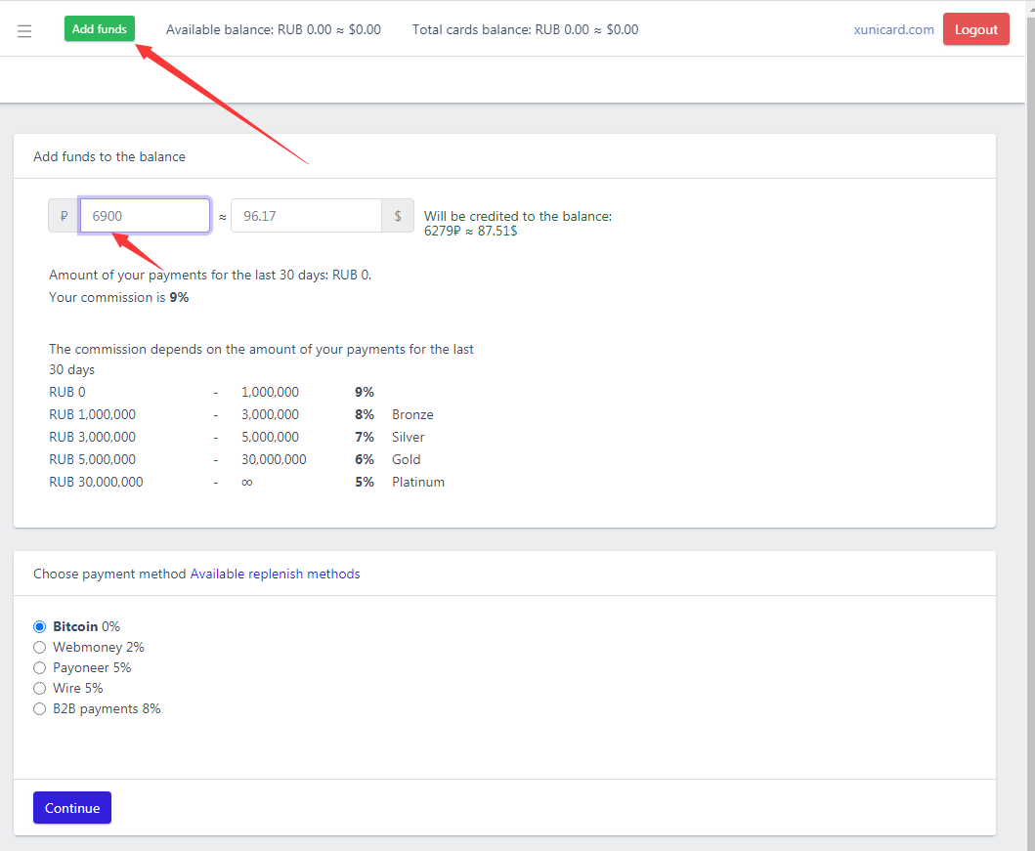Click the green Add funds button
Screen dimensions: 1035x851
(100, 29)
